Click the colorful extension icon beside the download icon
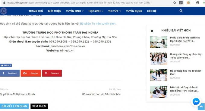 pyautogui.click(x=188, y=3)
